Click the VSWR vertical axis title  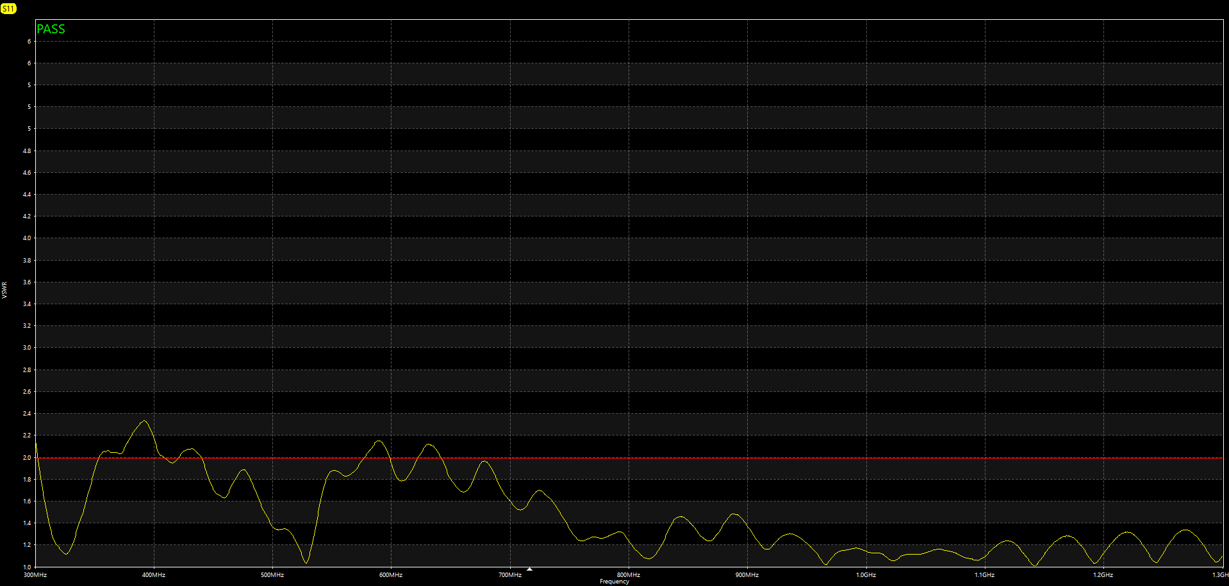(x=4, y=289)
